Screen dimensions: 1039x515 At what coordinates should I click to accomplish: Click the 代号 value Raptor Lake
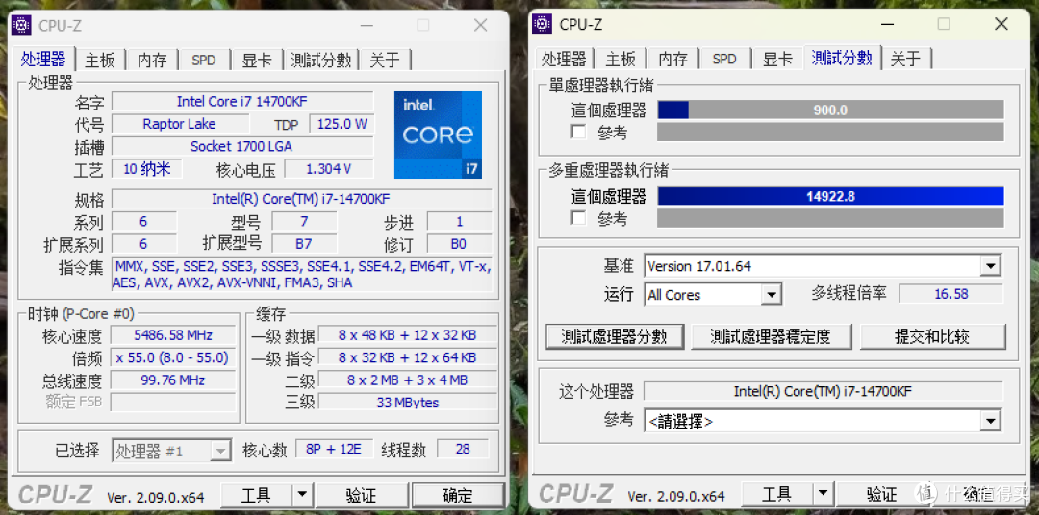pyautogui.click(x=180, y=124)
